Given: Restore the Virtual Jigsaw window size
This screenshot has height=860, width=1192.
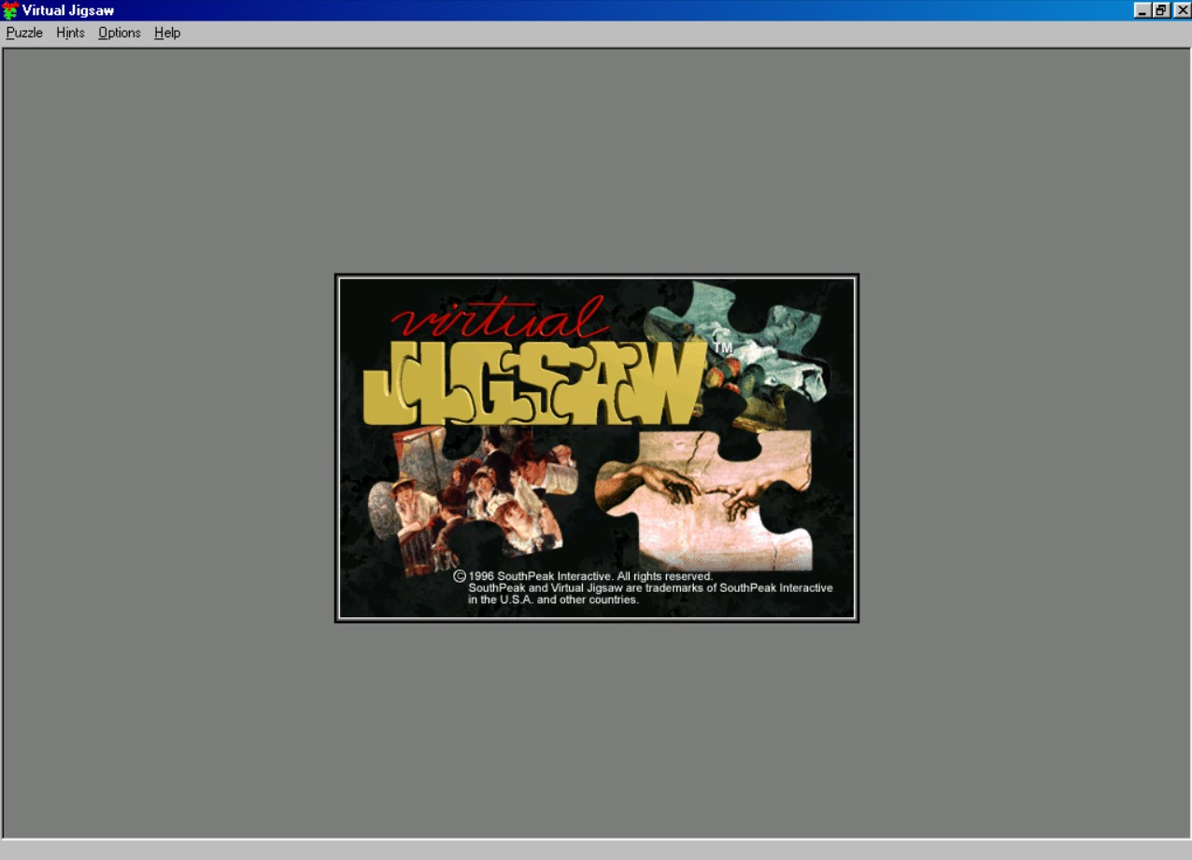Looking at the screenshot, I should click(x=1160, y=10).
